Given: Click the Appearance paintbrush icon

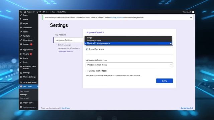Looking at the screenshot, I should click(21, 50).
